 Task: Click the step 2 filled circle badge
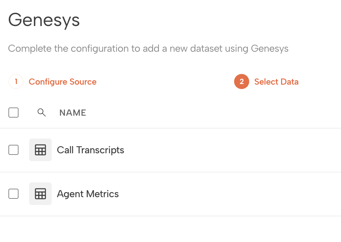(x=241, y=82)
